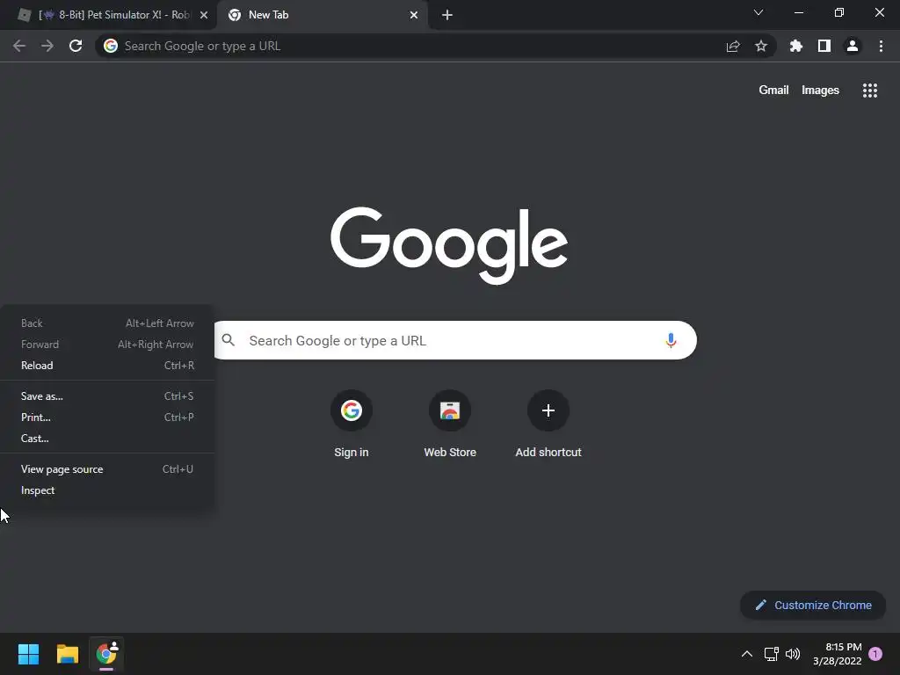Open the volume tray icon
This screenshot has width=900, height=675.
click(793, 654)
